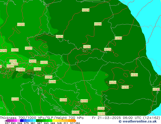Select the 1026 label nearest the top edge
The image size is (161, 124).
(98, 24)
